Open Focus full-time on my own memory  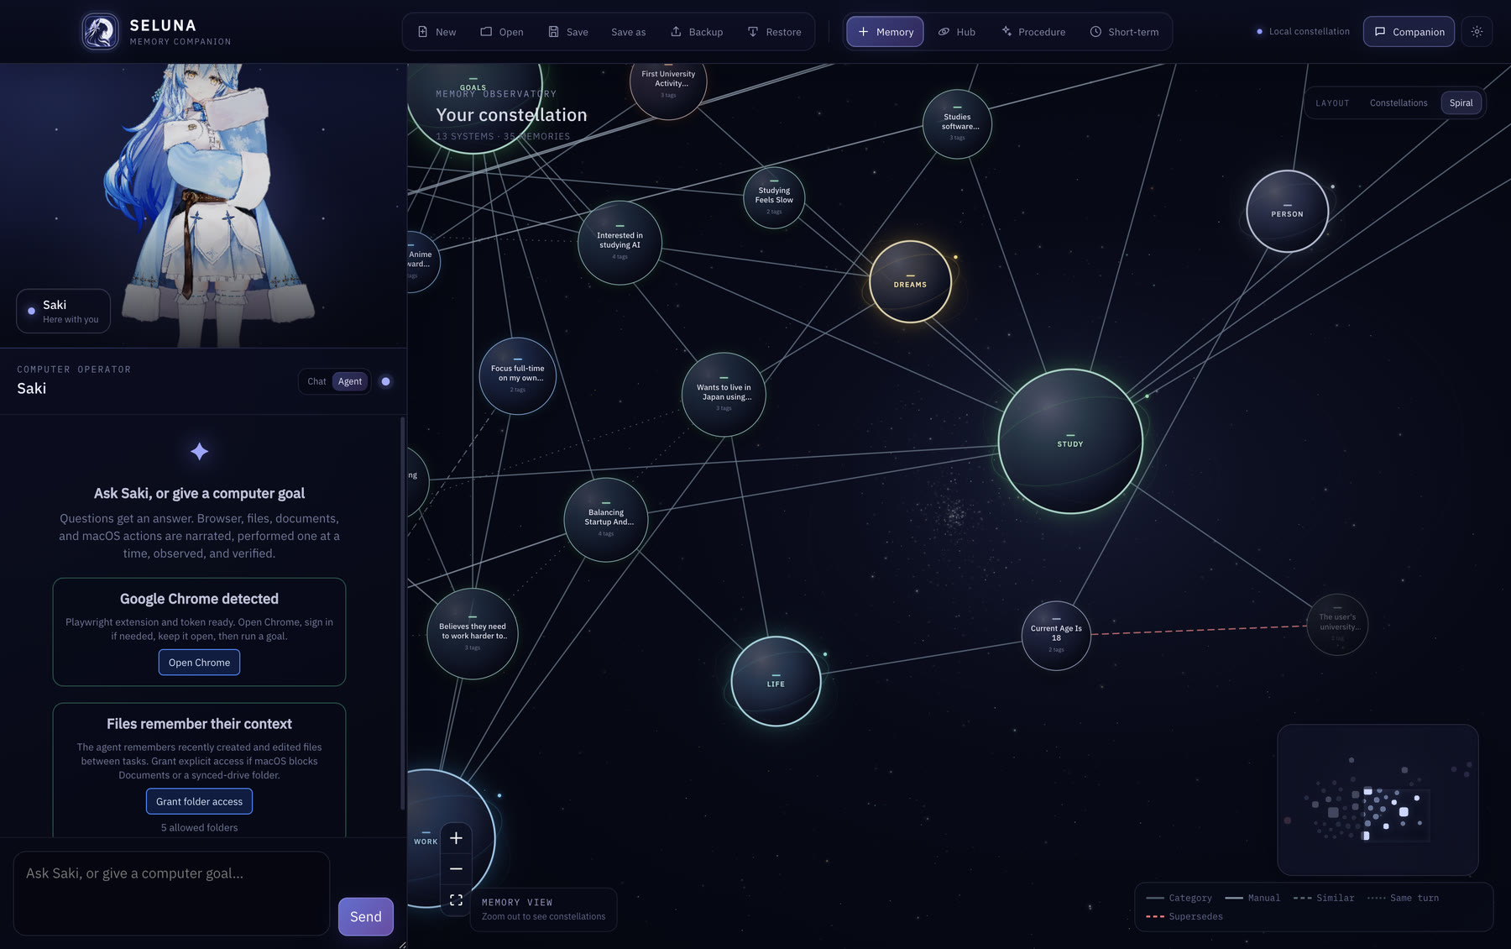click(518, 375)
